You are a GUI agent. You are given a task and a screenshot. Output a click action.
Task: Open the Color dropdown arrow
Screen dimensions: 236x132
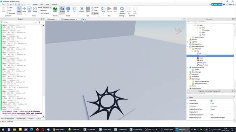click(x=88, y=14)
